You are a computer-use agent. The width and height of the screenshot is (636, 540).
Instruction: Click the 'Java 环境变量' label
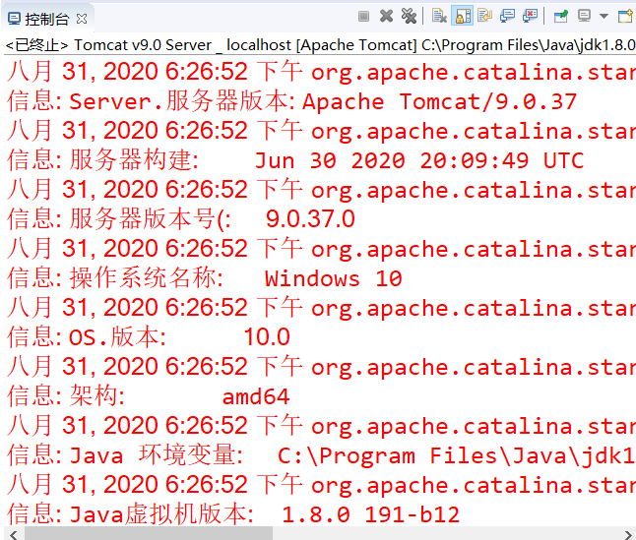tap(157, 455)
